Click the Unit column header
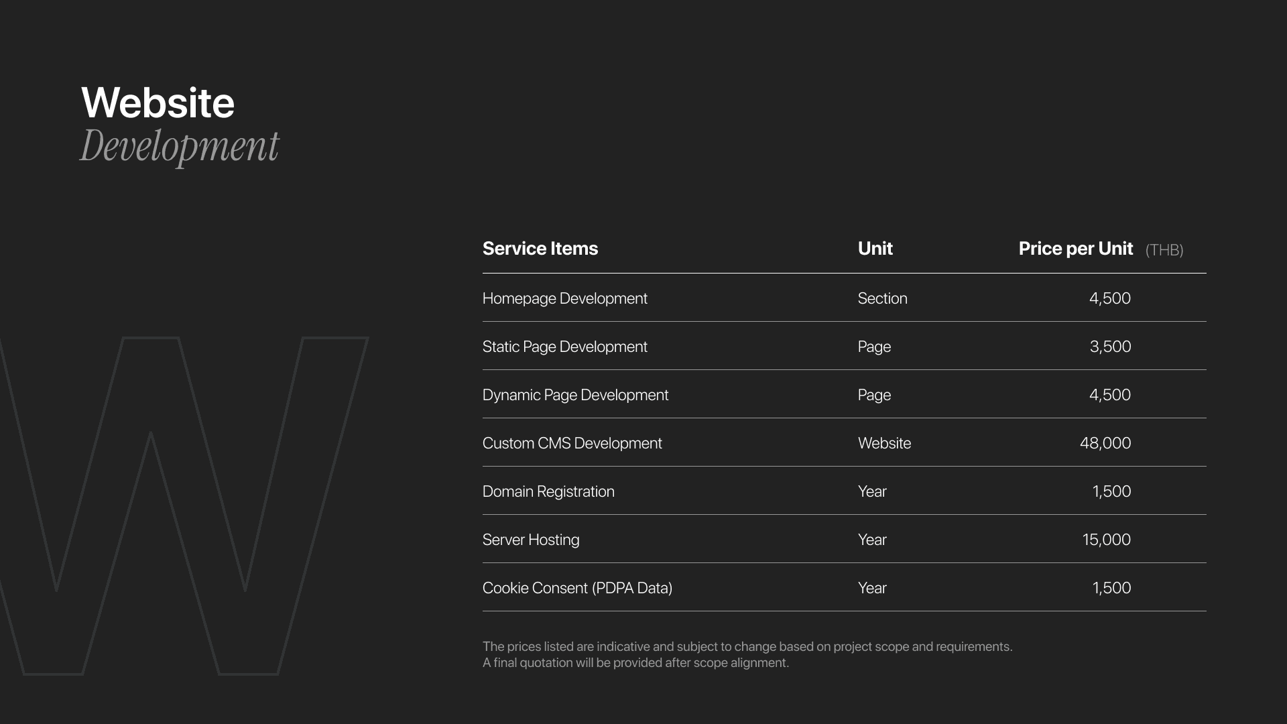This screenshot has width=1287, height=724. tap(875, 249)
